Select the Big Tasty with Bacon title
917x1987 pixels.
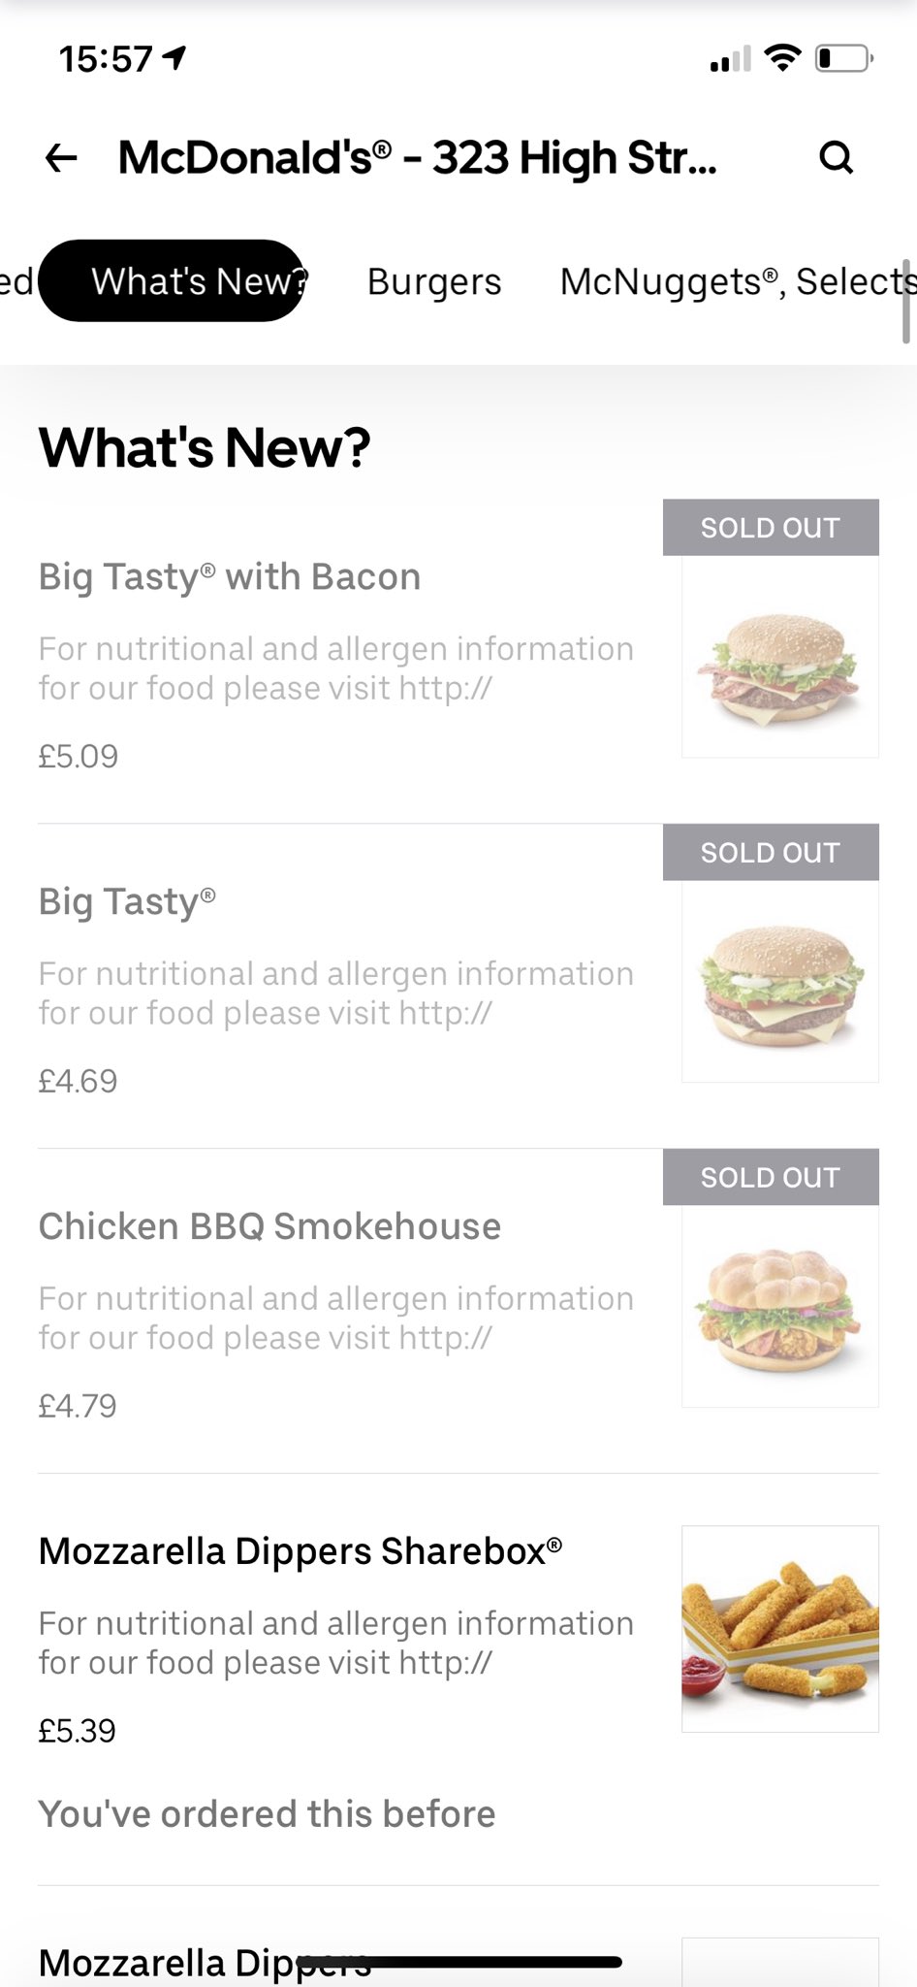pyautogui.click(x=230, y=577)
